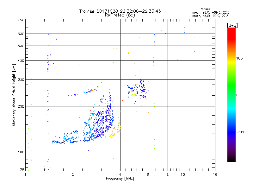
Task: Click the "300" height axis label
Action: pos(21,80)
